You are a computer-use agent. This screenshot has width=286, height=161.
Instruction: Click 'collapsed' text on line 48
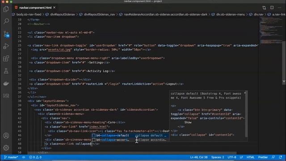point(83,144)
